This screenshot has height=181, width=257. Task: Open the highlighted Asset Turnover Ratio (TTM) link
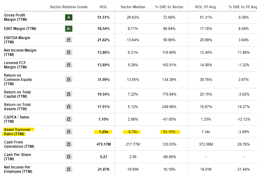pyautogui.click(x=17, y=132)
